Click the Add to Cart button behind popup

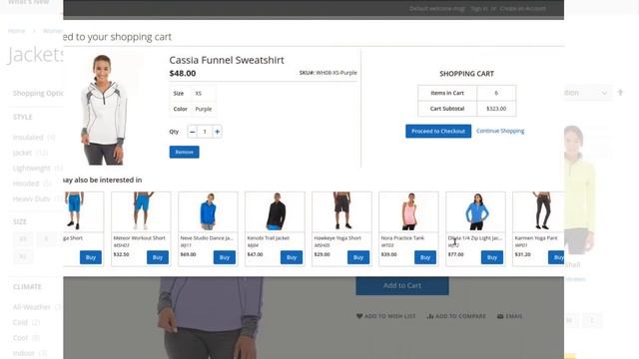click(x=402, y=286)
